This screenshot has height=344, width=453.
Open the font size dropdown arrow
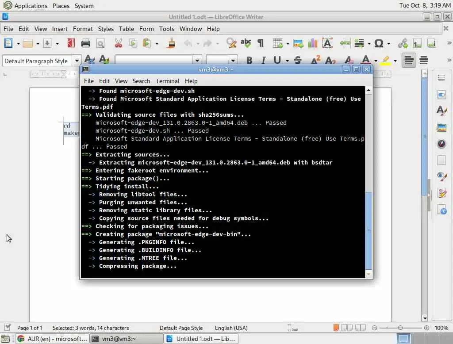233,61
